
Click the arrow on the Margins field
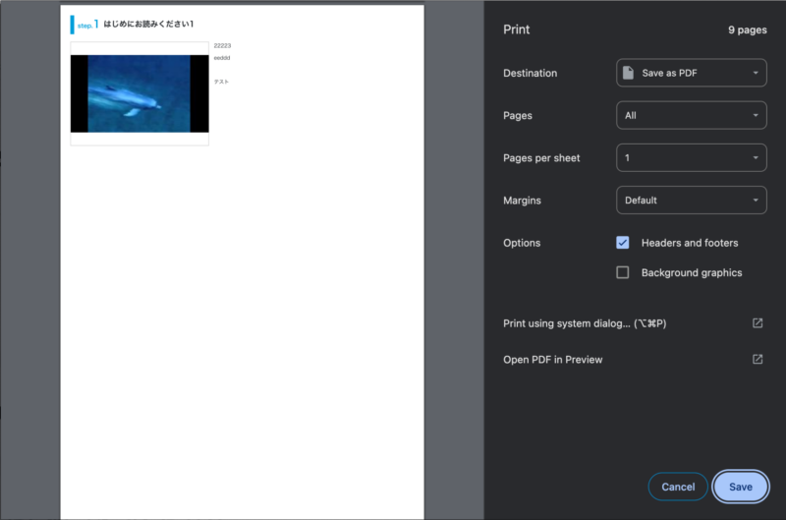[755, 201]
